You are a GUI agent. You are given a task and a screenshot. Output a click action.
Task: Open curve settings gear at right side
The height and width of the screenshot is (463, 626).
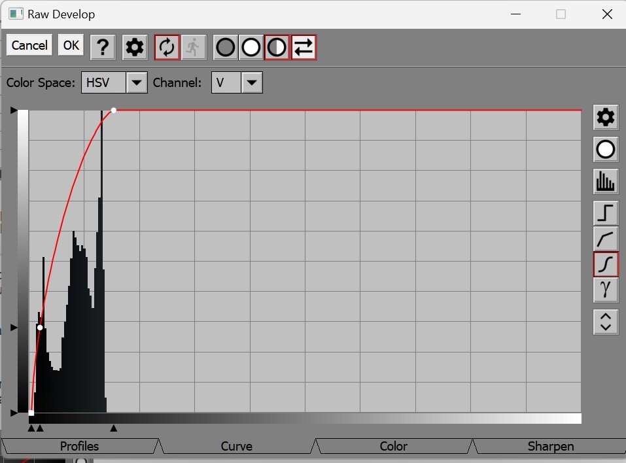coord(606,117)
